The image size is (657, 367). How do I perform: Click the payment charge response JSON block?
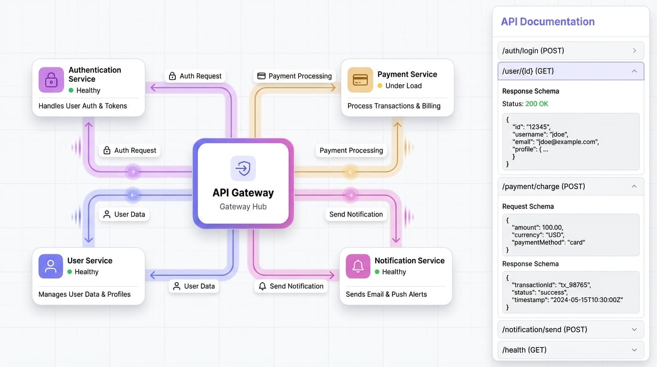[x=571, y=292]
